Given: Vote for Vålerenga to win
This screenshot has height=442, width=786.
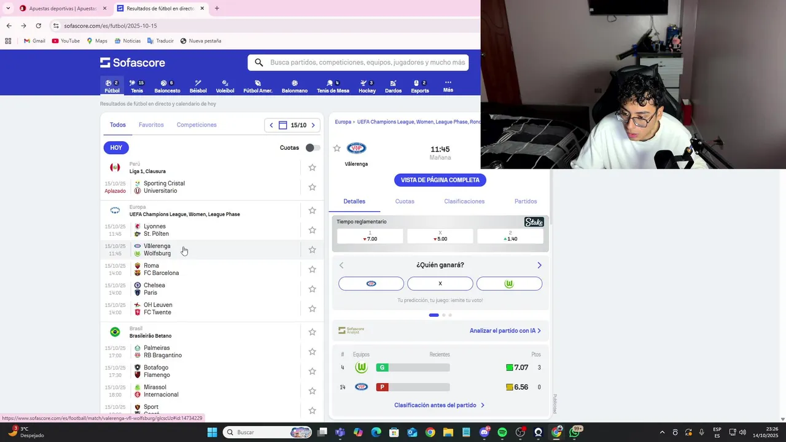Looking at the screenshot, I should (x=371, y=284).
